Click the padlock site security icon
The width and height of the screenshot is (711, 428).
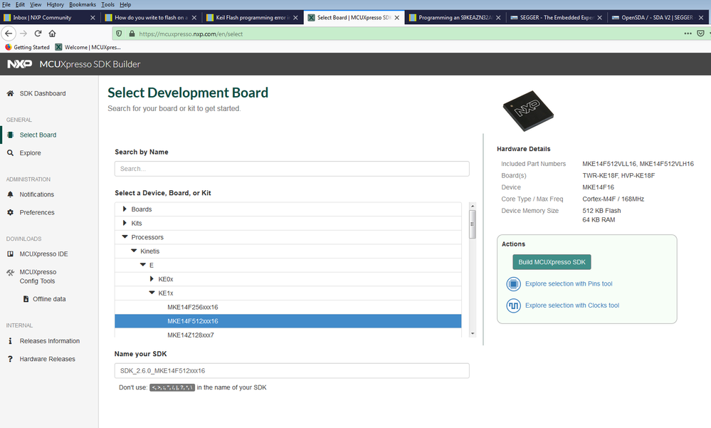(x=132, y=33)
